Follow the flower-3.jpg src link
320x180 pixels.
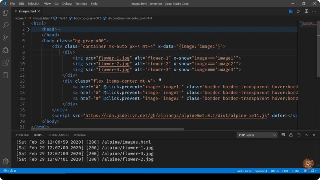point(114,69)
